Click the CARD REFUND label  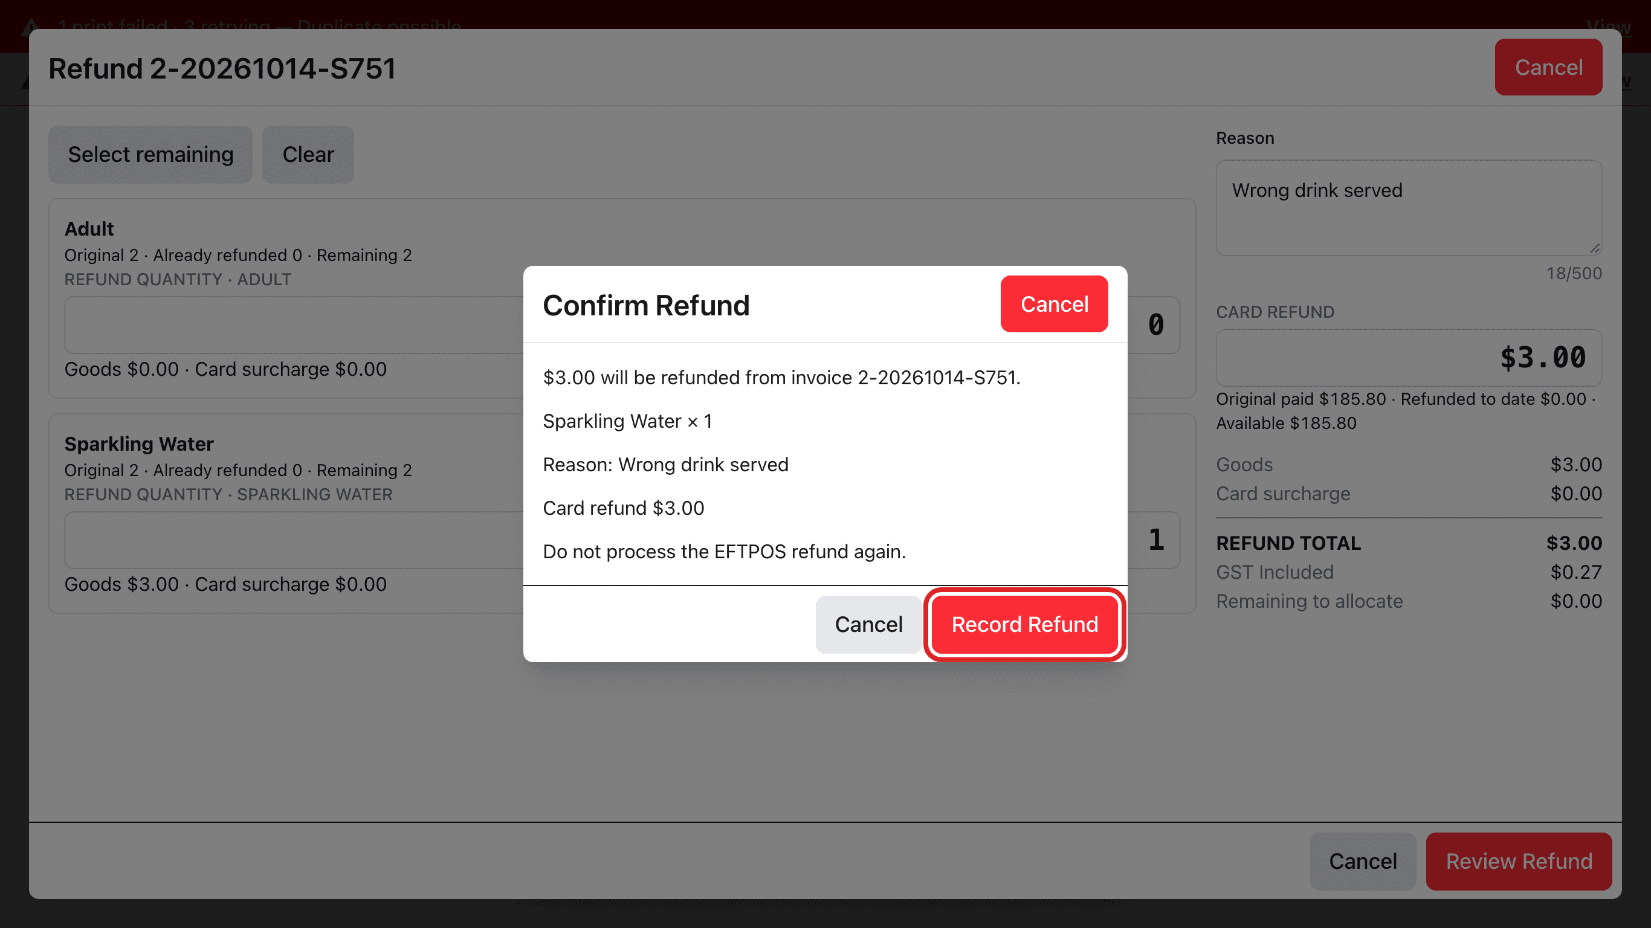1275,312
